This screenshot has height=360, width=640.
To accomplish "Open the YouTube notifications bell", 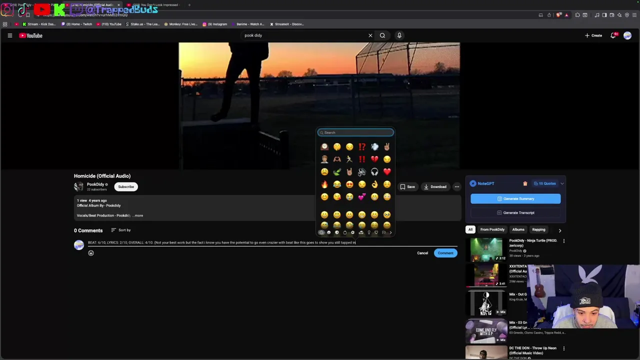I will tap(613, 35).
